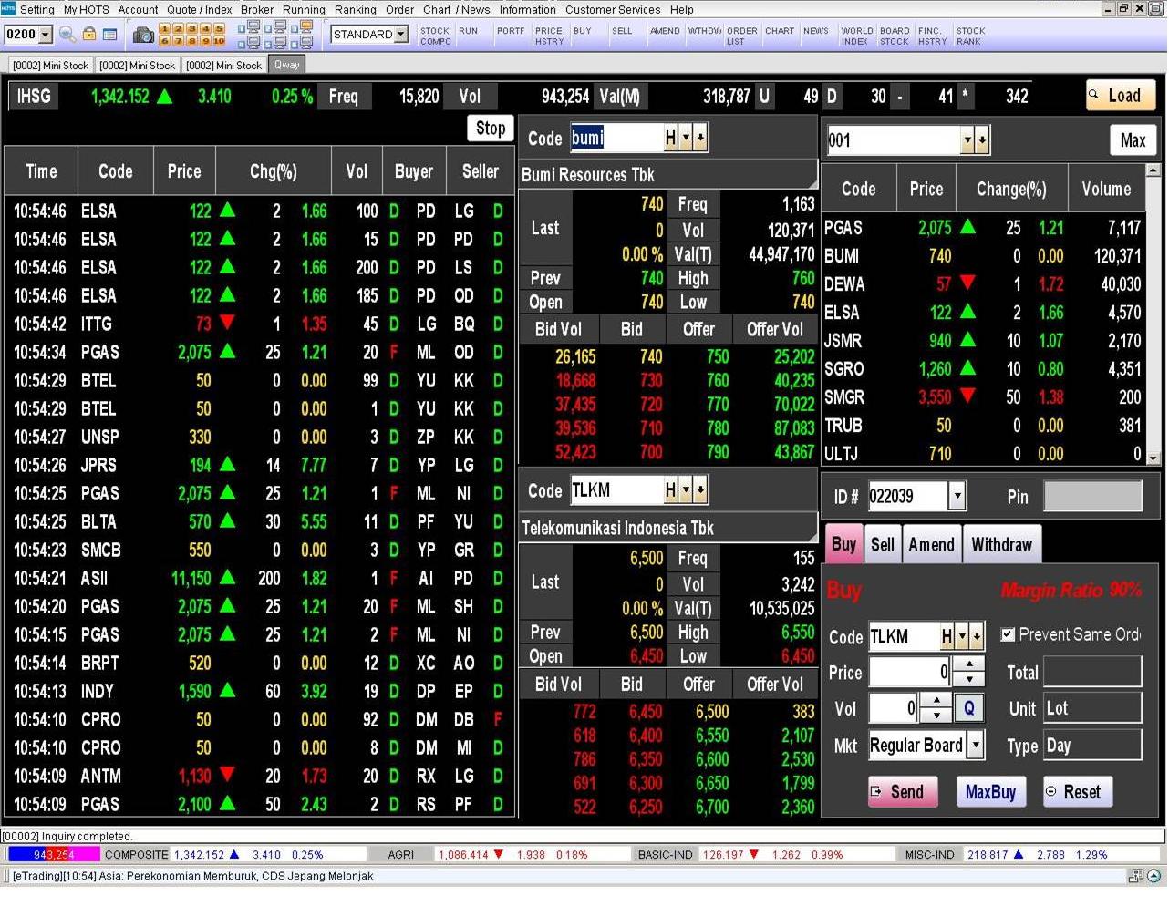Open STOCK COMPO from toolbar

click(436, 36)
